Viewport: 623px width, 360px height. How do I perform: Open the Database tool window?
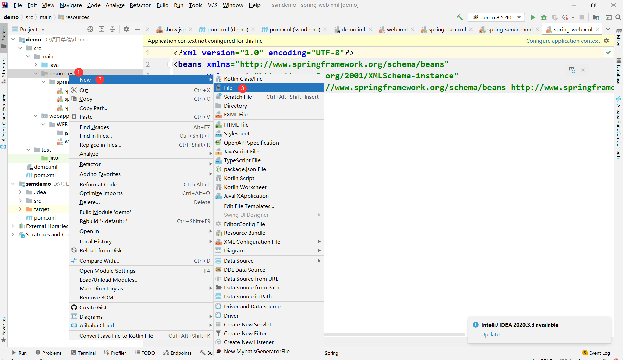(x=619, y=71)
